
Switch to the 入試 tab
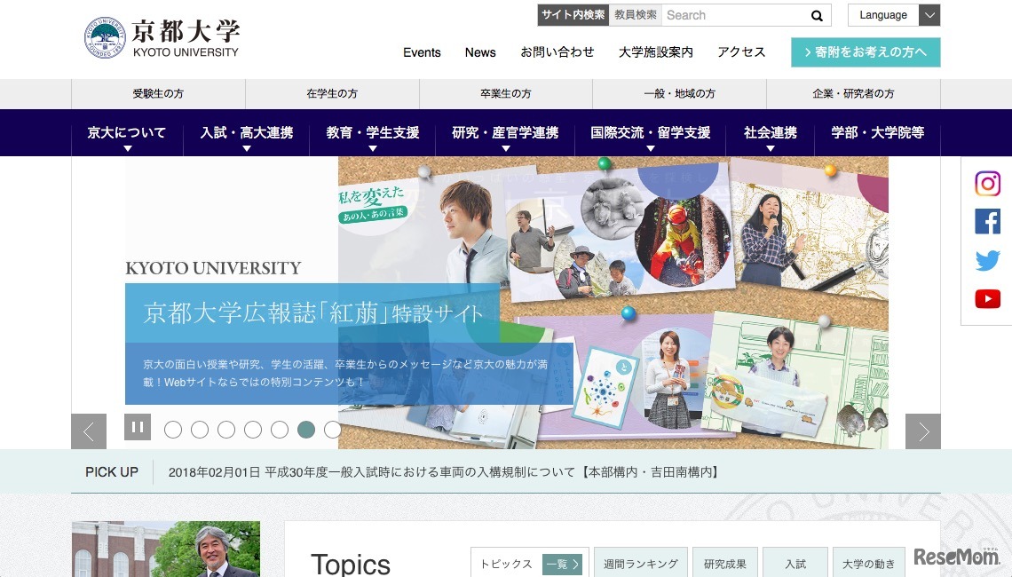pos(795,563)
